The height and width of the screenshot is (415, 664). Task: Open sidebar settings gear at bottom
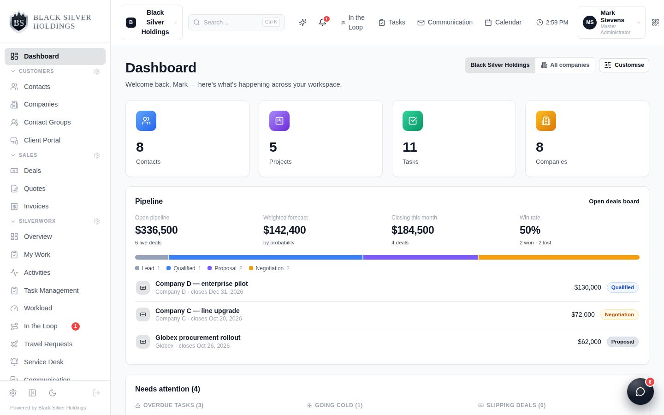pyautogui.click(x=13, y=393)
